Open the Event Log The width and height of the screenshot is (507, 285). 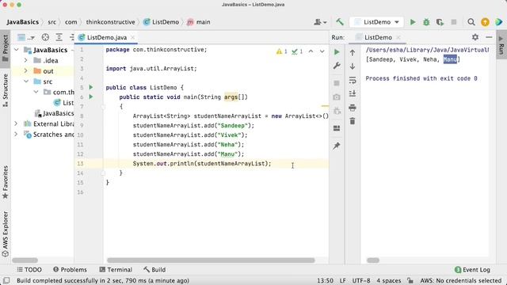point(472,269)
